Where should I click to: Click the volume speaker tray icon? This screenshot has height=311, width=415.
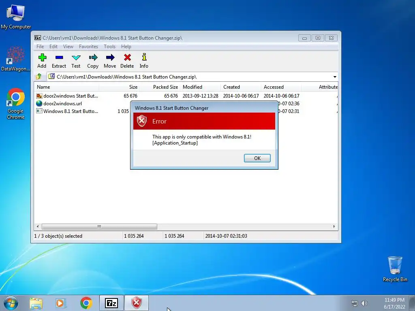point(364,303)
